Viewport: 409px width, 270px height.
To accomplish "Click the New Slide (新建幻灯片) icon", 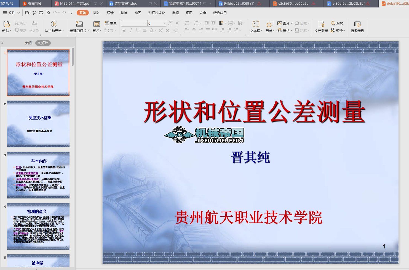I will tap(79, 24).
